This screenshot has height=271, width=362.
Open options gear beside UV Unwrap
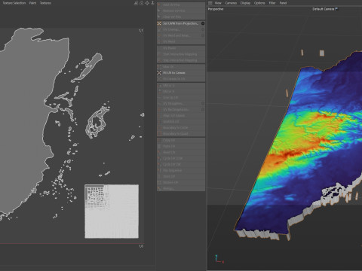coord(203,29)
